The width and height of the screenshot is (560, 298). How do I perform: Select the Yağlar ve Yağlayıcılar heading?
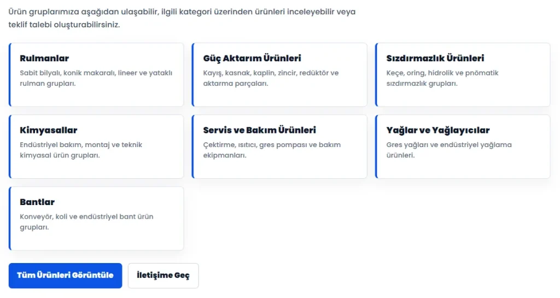coord(438,130)
